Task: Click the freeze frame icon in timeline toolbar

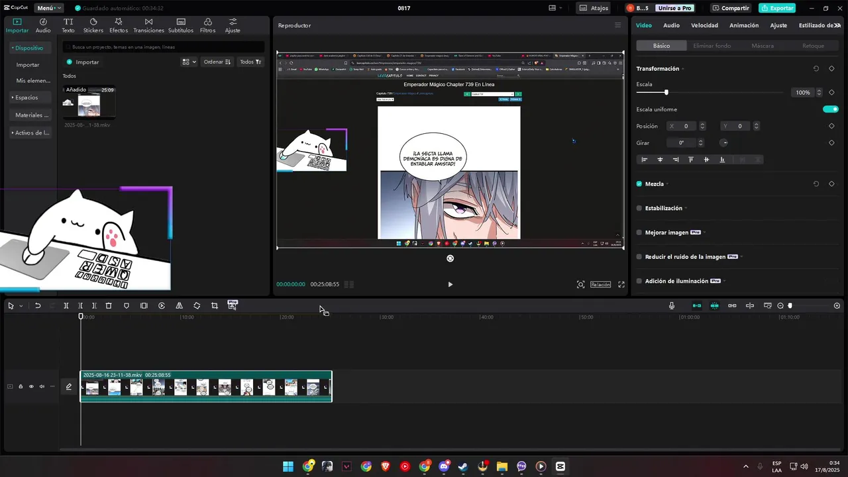Action: point(144,305)
